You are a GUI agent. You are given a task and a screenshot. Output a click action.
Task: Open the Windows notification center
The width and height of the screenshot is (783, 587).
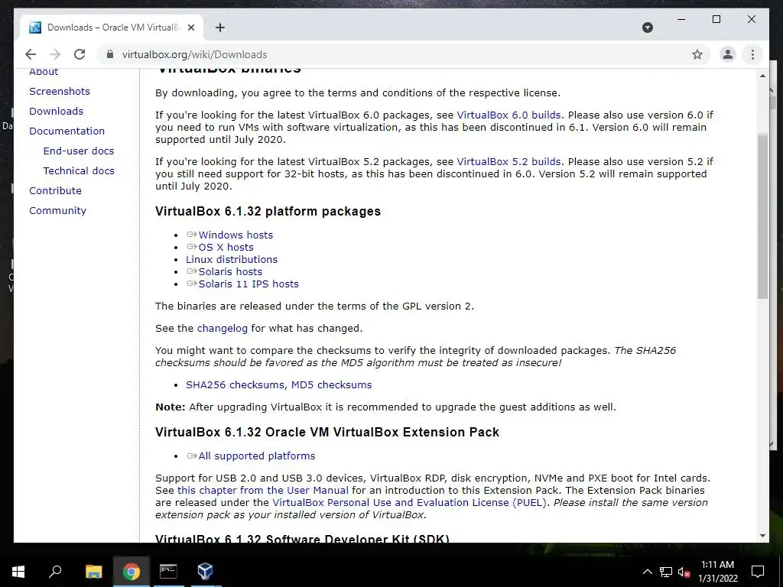coord(758,572)
